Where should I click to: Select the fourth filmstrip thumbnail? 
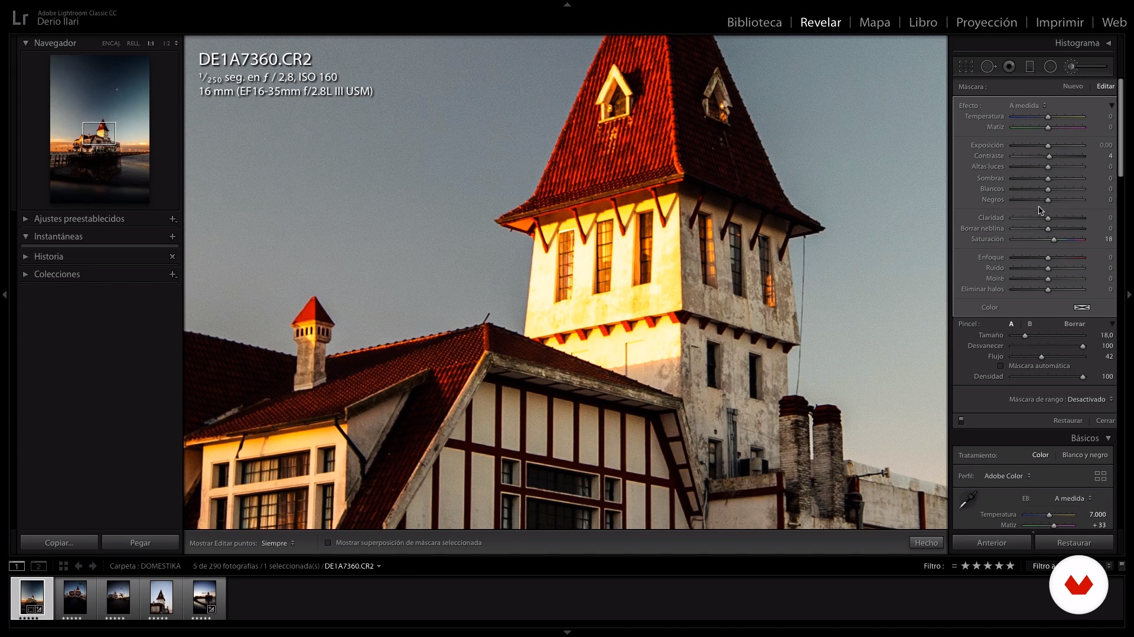click(x=161, y=597)
